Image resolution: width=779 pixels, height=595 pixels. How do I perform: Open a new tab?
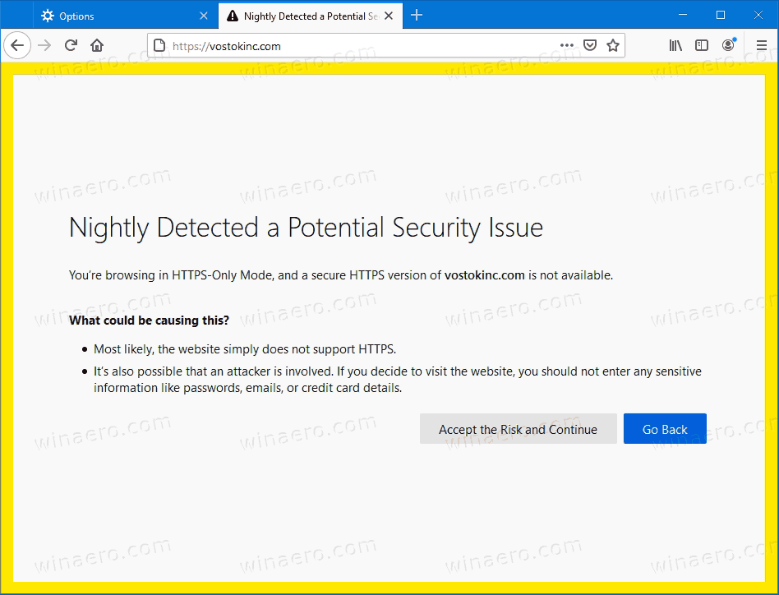(x=417, y=15)
